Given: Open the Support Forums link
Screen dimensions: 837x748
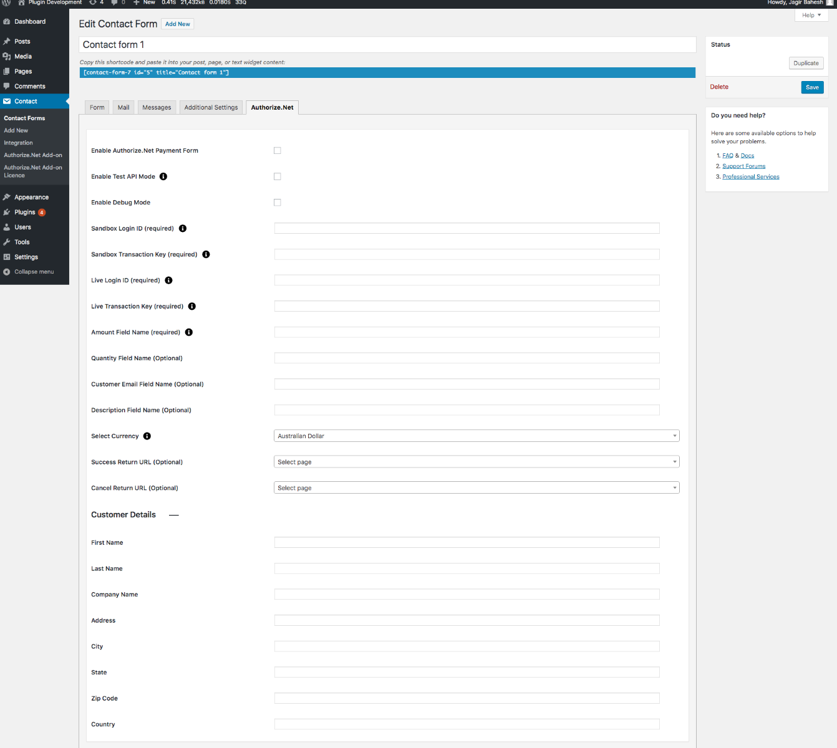Looking at the screenshot, I should [x=743, y=166].
